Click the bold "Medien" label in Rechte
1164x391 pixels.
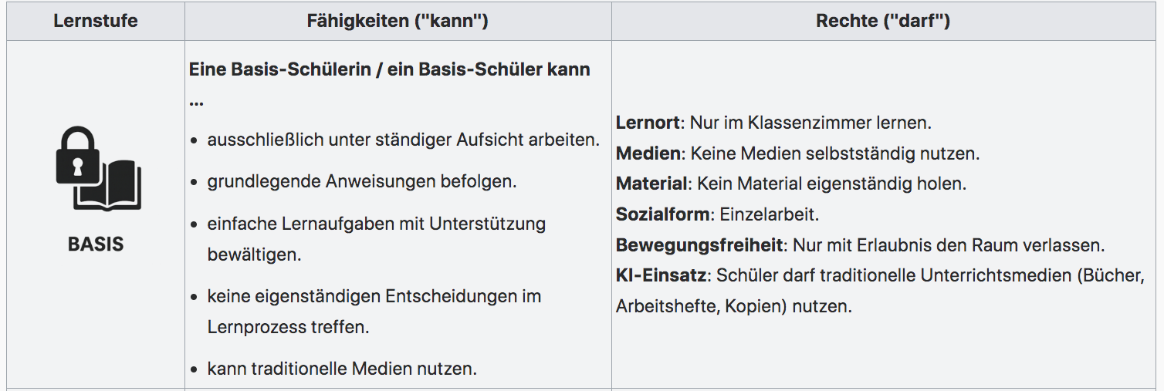[648, 153]
